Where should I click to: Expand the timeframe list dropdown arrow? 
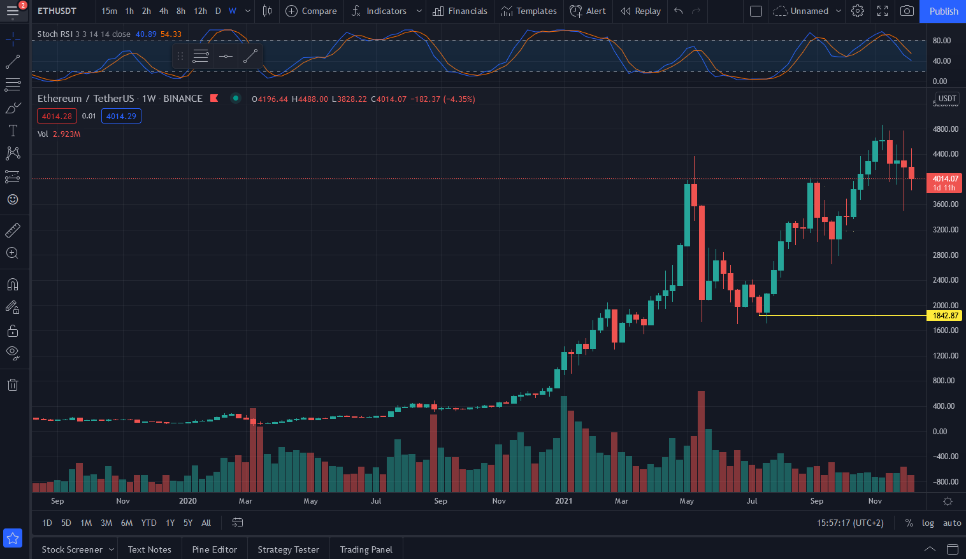point(248,11)
